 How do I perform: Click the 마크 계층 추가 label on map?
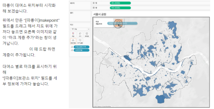click(x=99, y=23)
